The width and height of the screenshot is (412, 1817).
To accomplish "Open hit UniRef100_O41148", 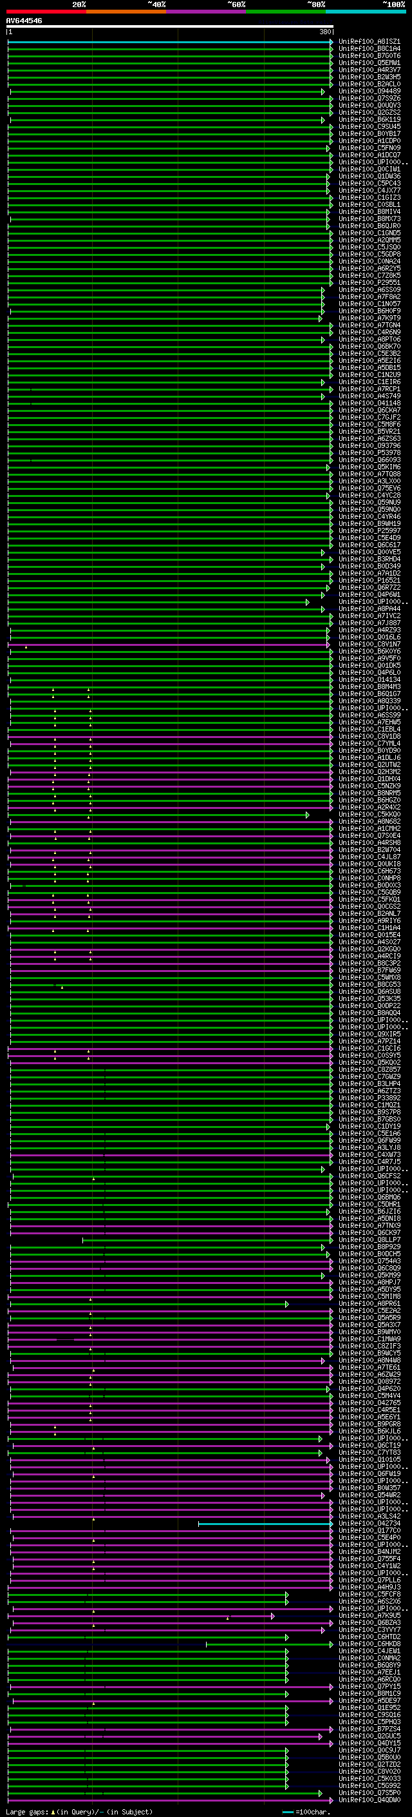I will click(369, 403).
